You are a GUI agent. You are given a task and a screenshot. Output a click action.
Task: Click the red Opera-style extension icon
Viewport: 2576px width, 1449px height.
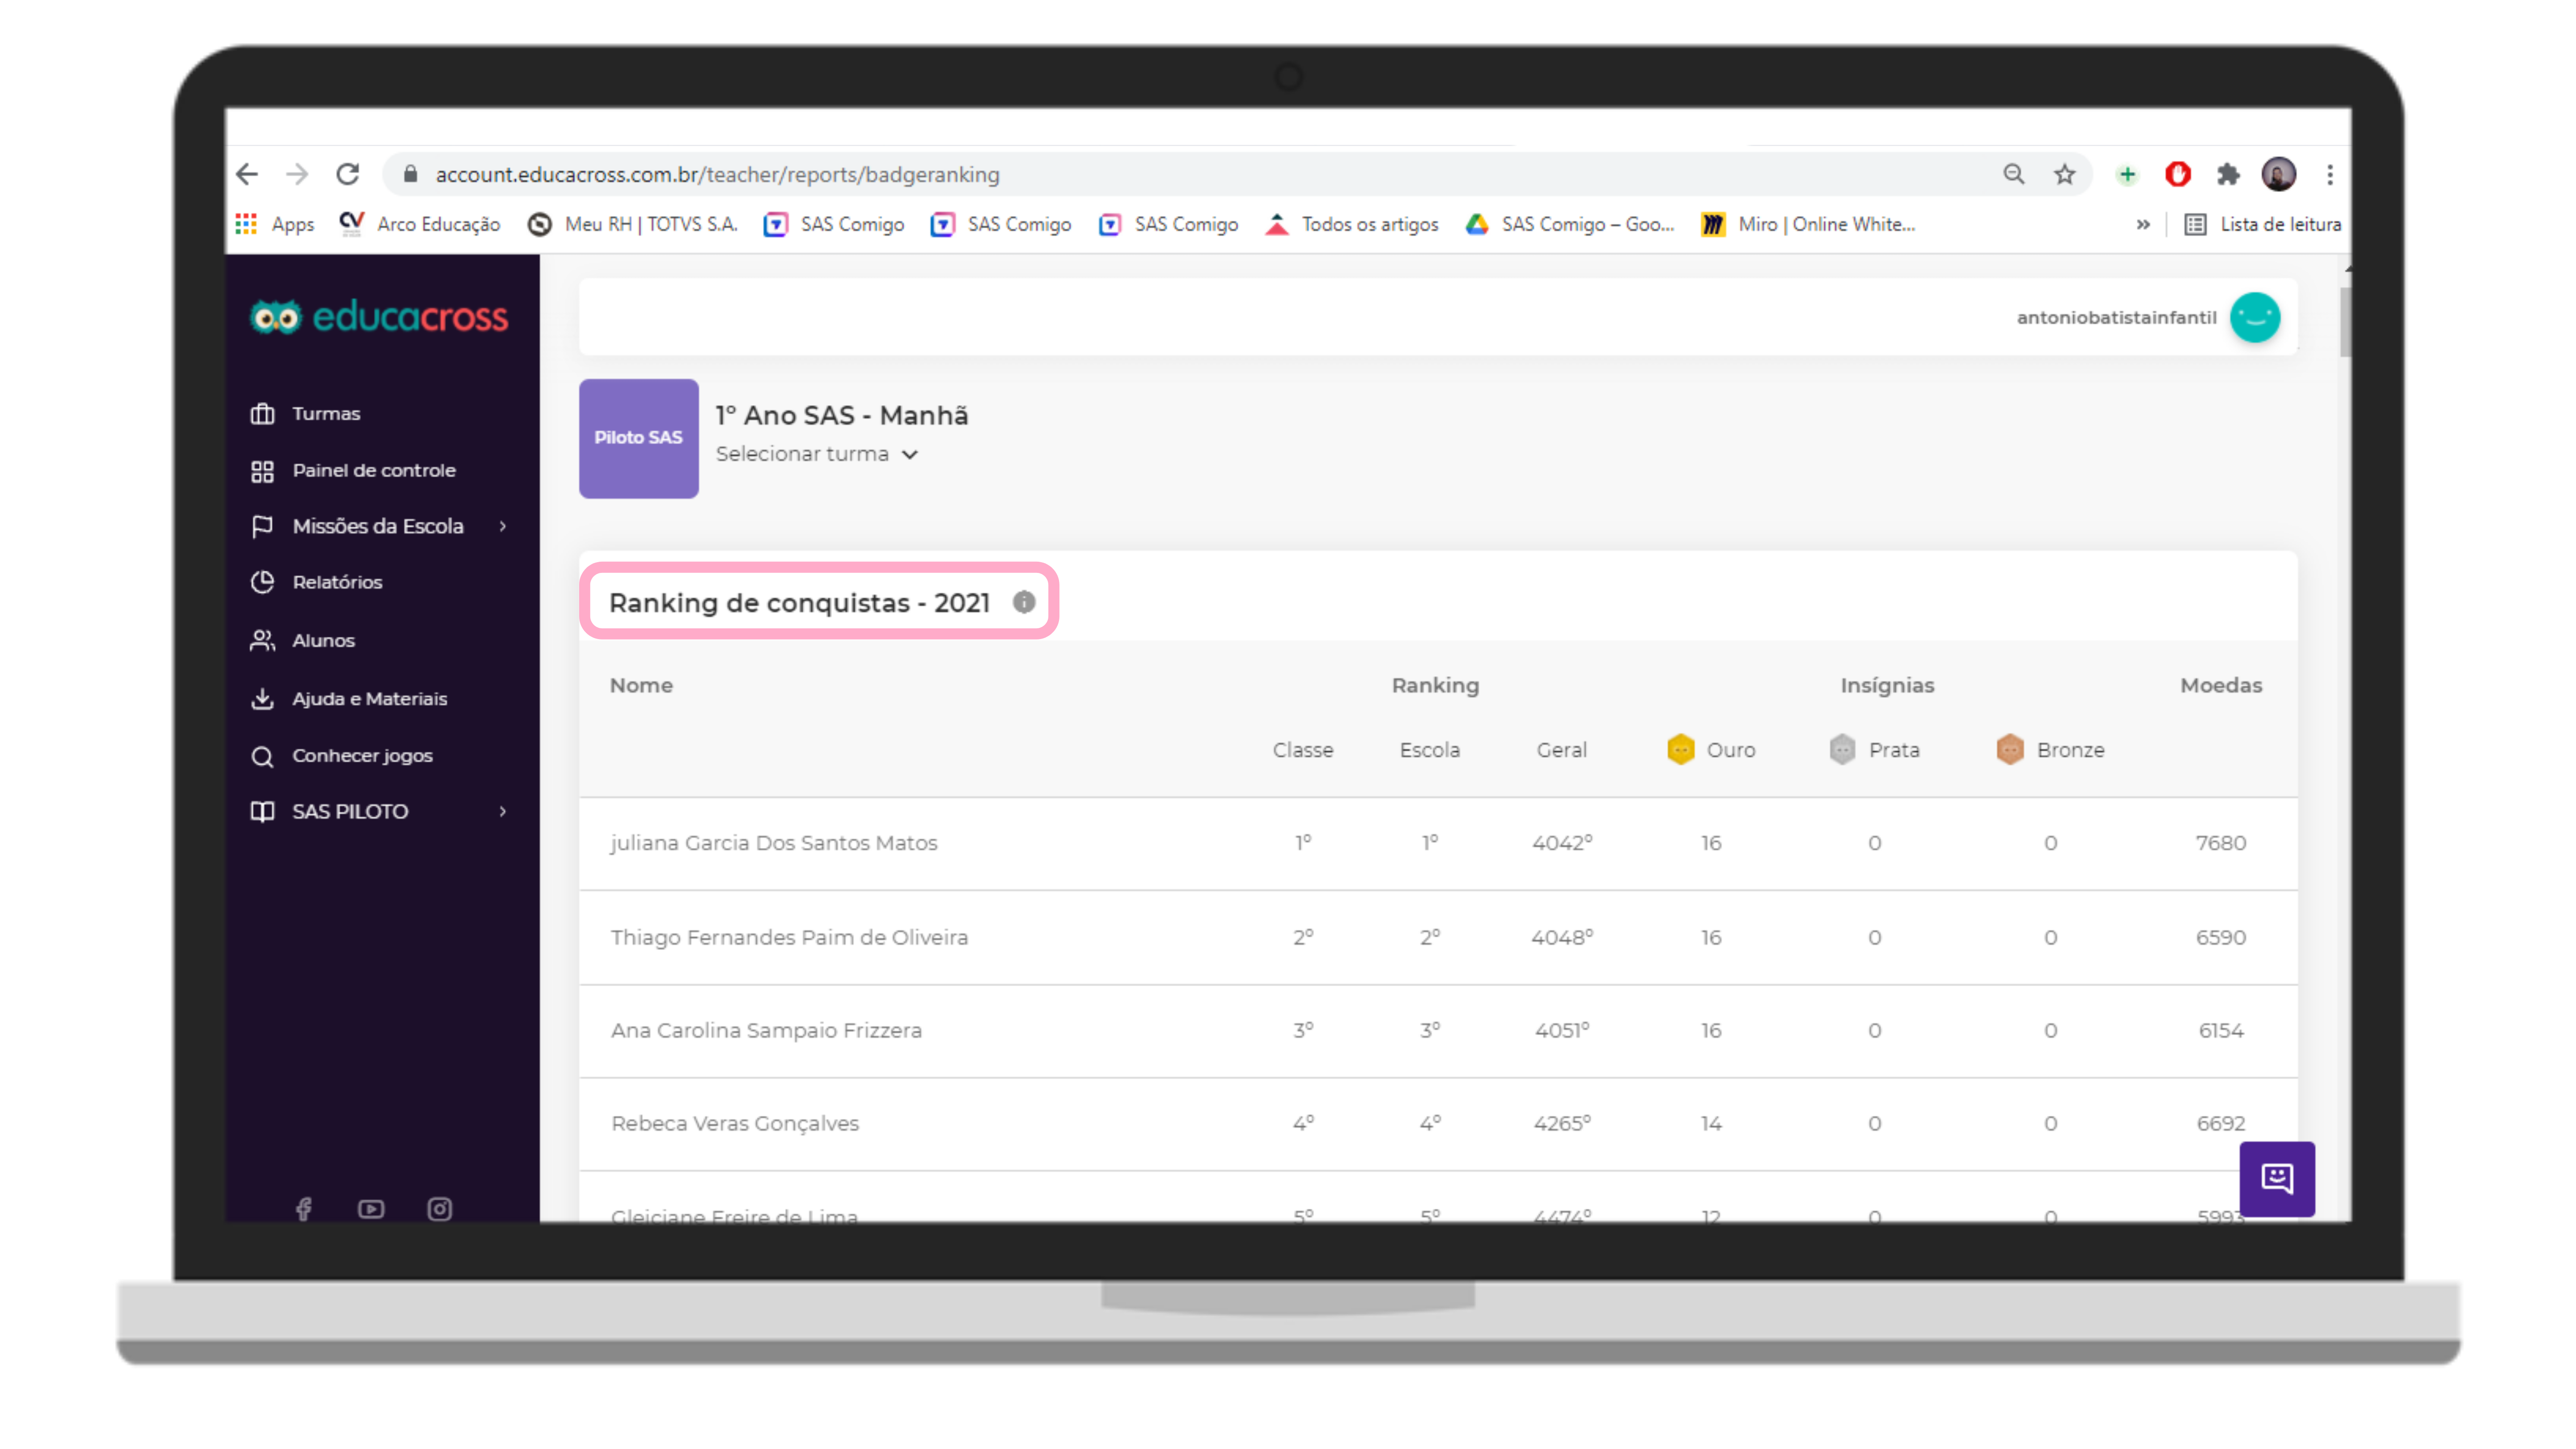tap(2178, 174)
